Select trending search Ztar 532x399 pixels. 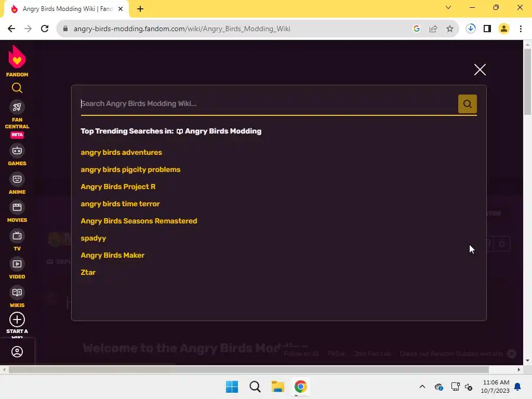click(x=88, y=272)
